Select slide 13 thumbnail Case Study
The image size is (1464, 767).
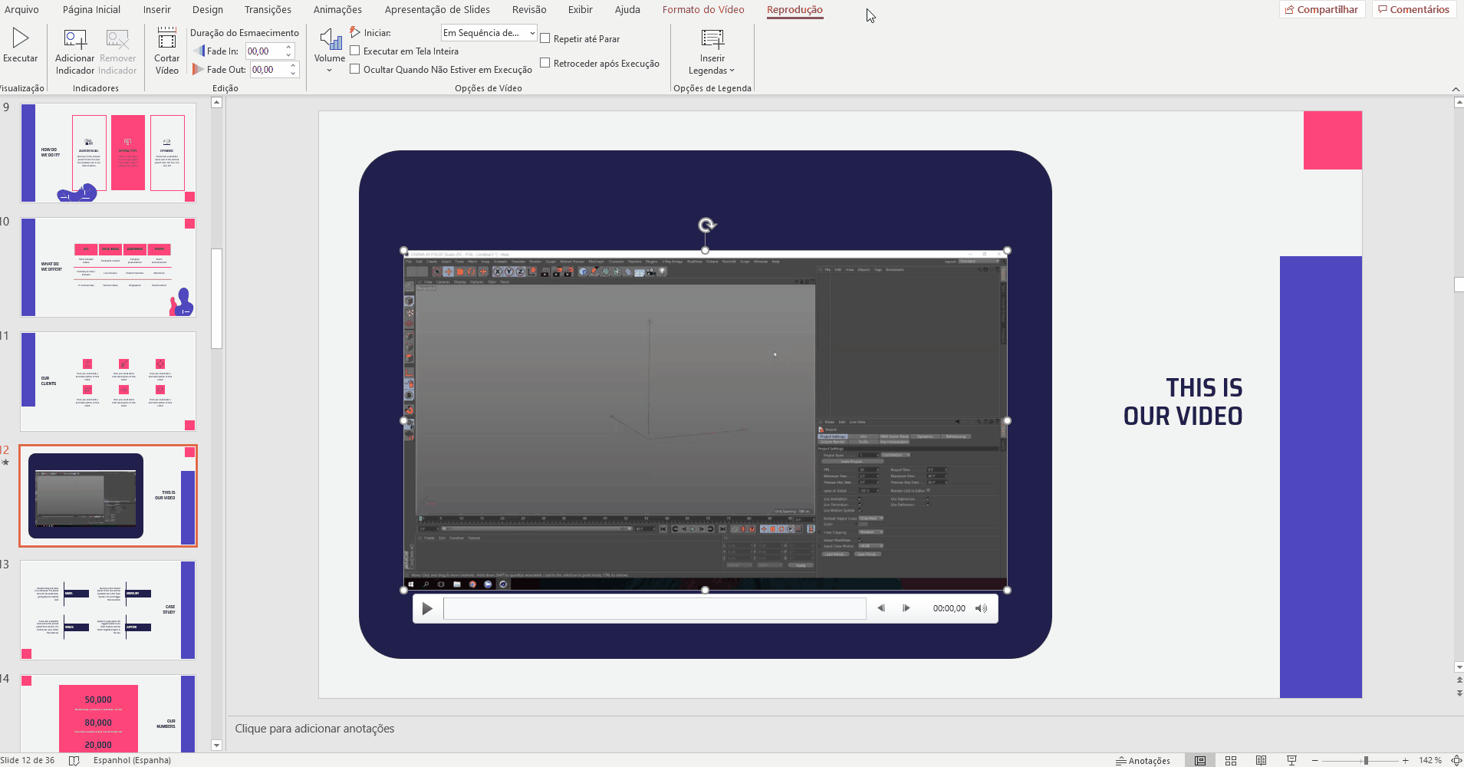coord(108,610)
